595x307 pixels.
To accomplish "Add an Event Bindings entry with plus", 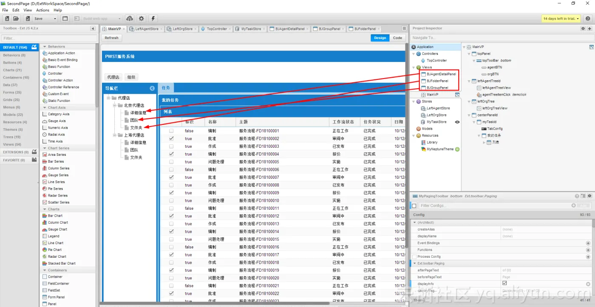I will (588, 243).
